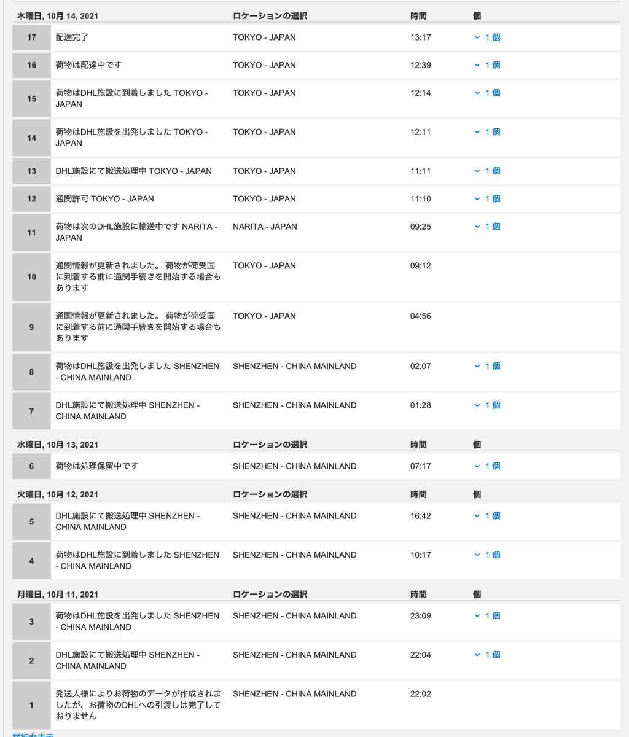The height and width of the screenshot is (737, 629).
Task: Expand 1 個 pieces at time 12:14
Action: coord(487,93)
